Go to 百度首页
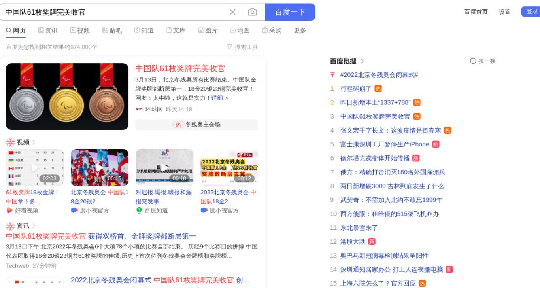540x288 pixels. 476,12
